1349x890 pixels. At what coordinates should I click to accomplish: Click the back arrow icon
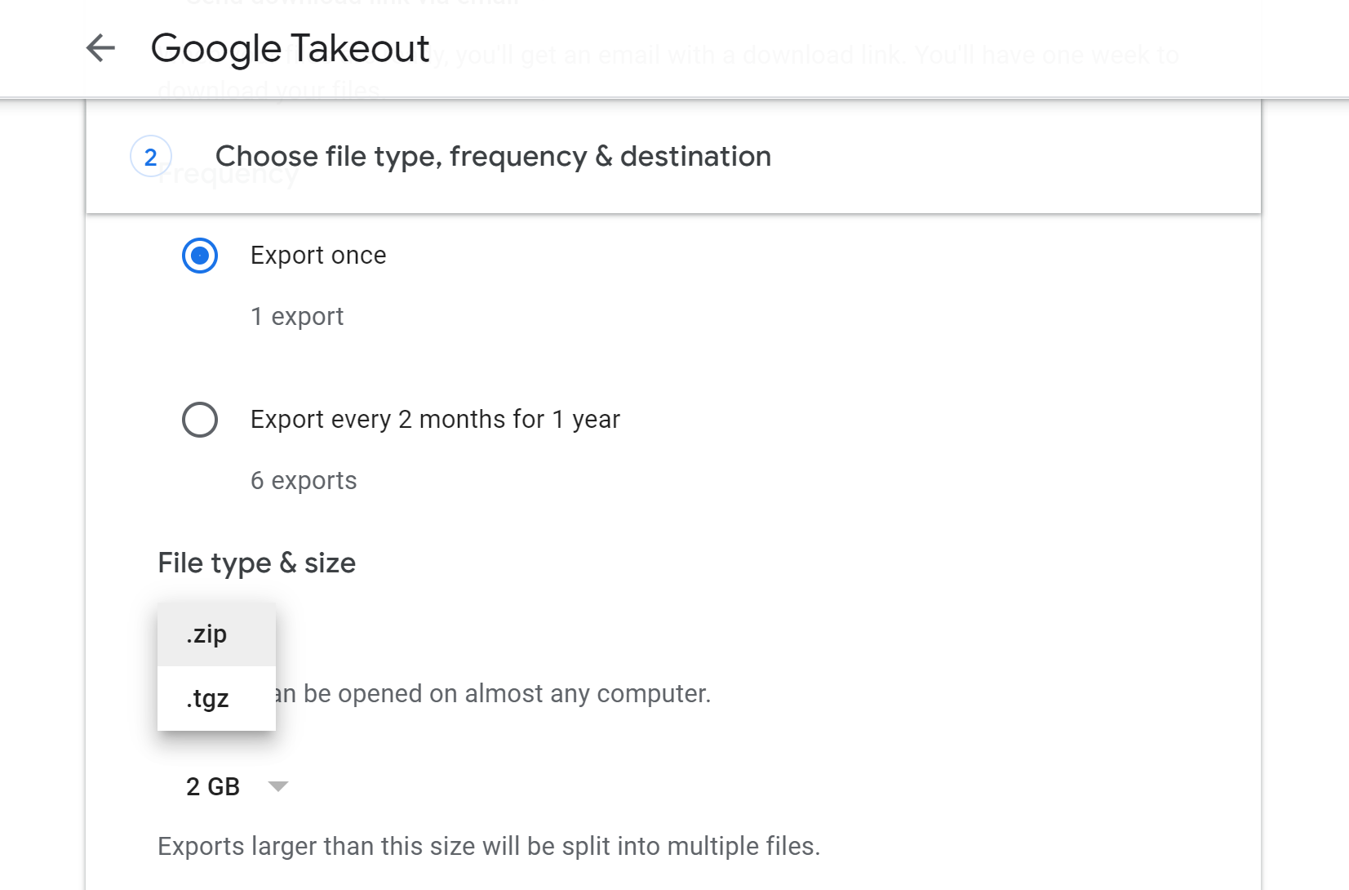coord(100,48)
